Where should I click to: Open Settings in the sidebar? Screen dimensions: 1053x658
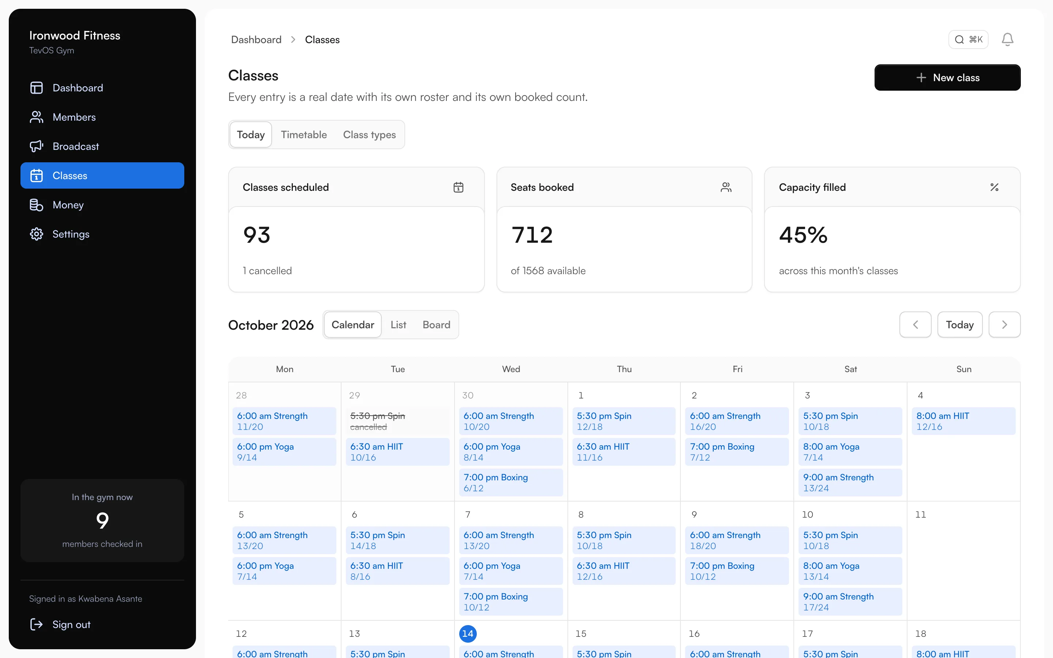(x=102, y=234)
